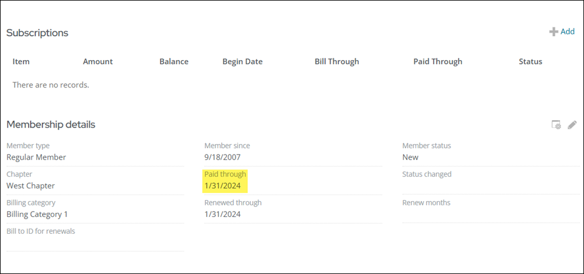The height and width of the screenshot is (274, 584).
Task: Select the Paid Through column header
Action: click(x=438, y=62)
